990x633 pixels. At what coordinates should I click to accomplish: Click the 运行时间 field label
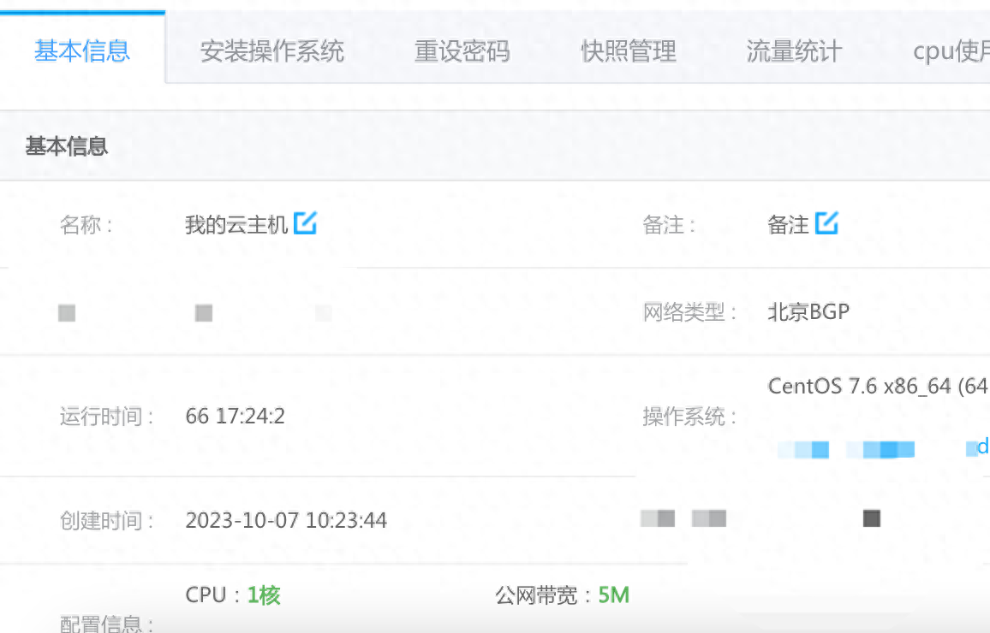pyautogui.click(x=107, y=417)
